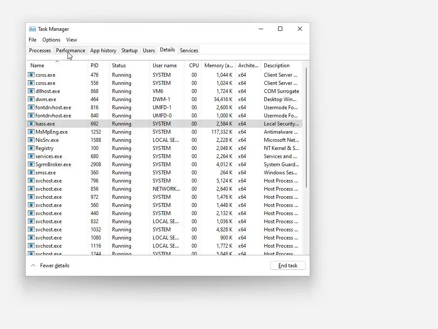
Task: Click 34,416 K memory value
Action: [223, 99]
